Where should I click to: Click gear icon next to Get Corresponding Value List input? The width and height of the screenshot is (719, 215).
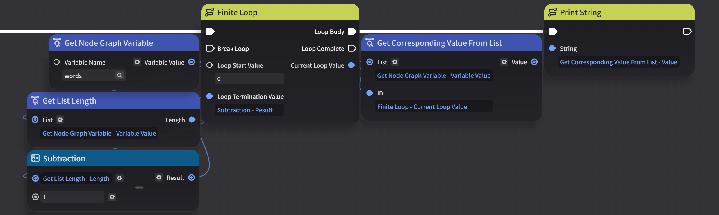click(x=395, y=62)
